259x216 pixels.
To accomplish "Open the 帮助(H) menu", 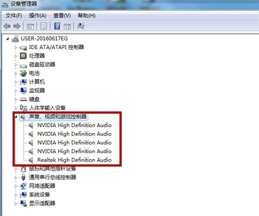I will (86, 16).
